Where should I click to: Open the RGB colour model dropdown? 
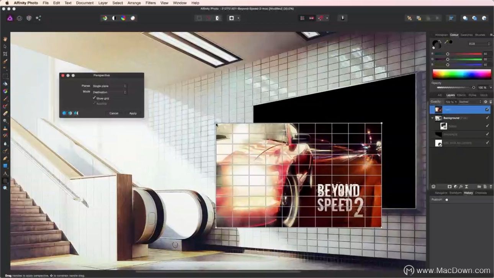(479, 44)
